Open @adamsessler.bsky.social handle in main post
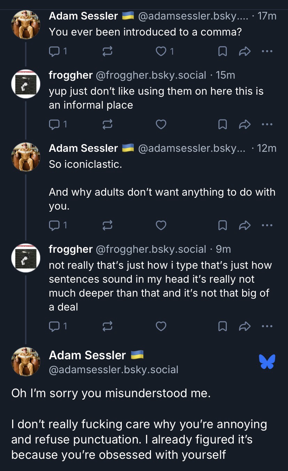This screenshot has width=288, height=471. (x=114, y=369)
